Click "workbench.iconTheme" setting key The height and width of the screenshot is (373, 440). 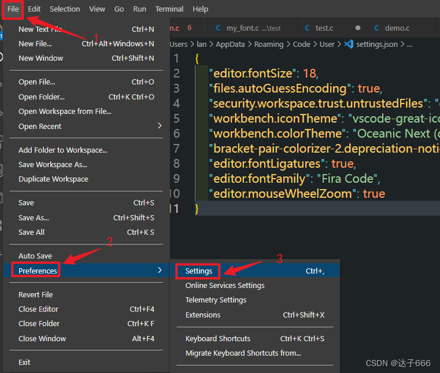click(x=275, y=119)
